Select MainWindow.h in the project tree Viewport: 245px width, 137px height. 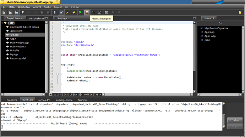(18, 46)
